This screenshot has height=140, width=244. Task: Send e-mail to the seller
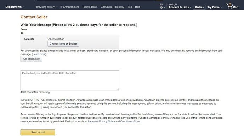coord(38,132)
